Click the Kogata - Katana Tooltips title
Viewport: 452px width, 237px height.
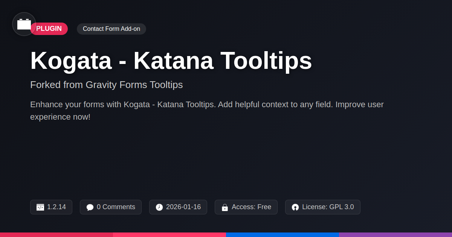tap(171, 61)
